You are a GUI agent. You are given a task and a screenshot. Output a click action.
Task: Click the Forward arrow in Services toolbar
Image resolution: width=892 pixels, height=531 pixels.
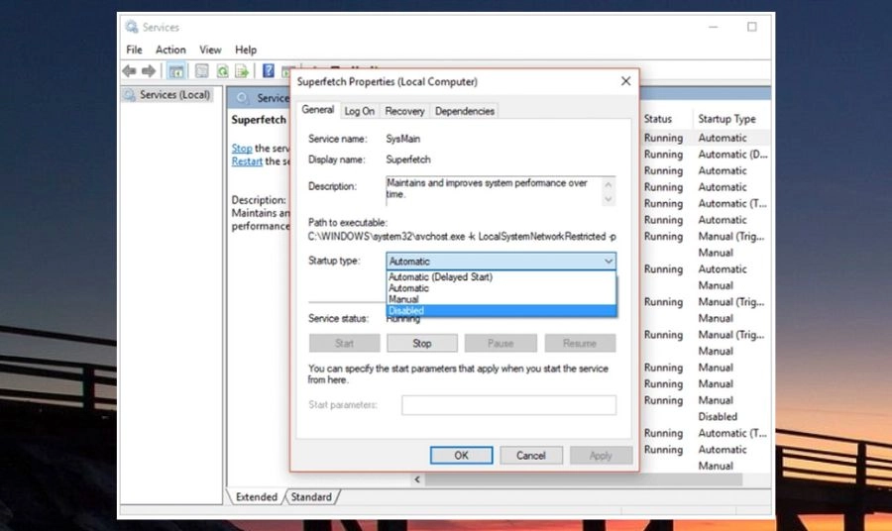pyautogui.click(x=149, y=71)
